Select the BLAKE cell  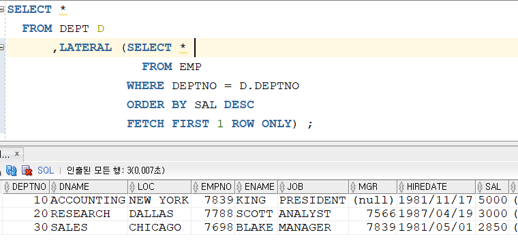pos(256,227)
